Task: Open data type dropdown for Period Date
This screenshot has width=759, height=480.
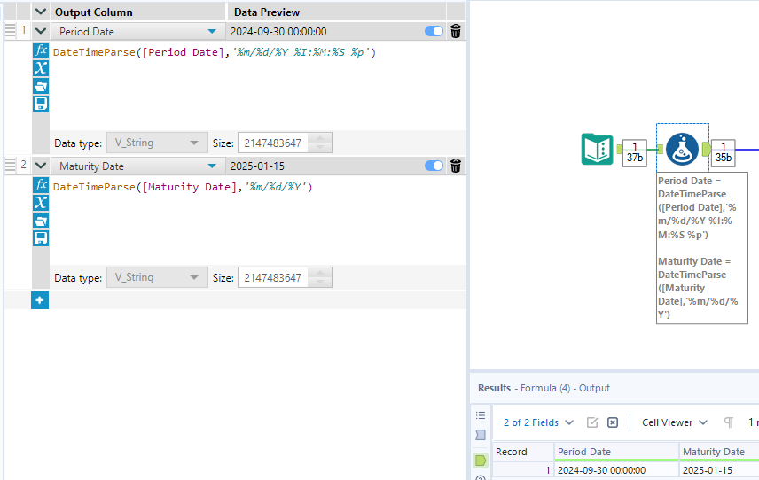Action: [157, 143]
